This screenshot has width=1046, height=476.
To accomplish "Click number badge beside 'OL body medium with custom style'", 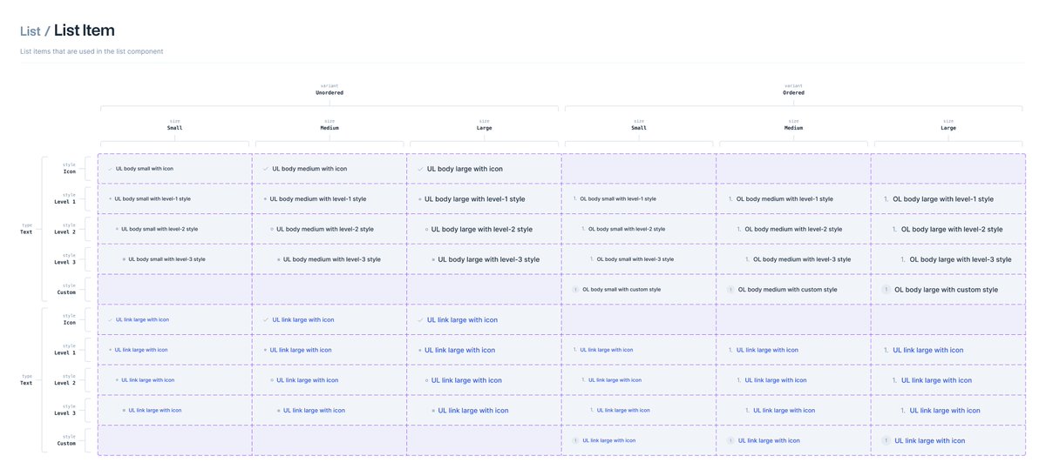I will coord(731,290).
